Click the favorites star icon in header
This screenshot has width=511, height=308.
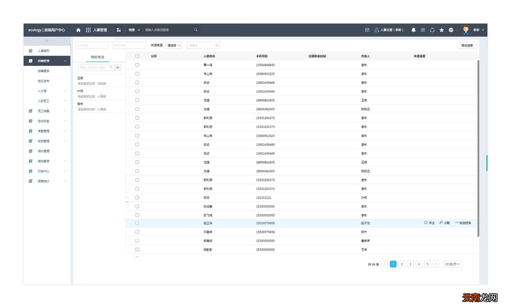[441, 30]
